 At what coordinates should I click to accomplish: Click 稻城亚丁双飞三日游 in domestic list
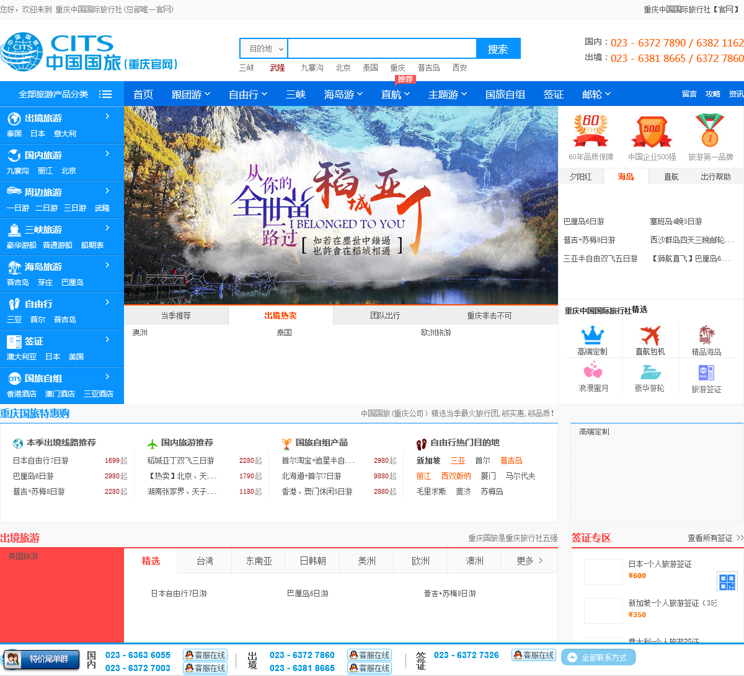point(181,460)
